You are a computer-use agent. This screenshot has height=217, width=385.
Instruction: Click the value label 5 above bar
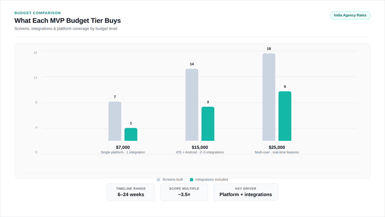tap(285, 87)
